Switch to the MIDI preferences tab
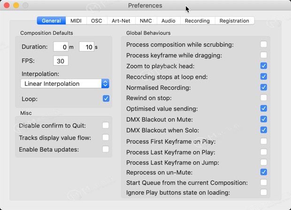The width and height of the screenshot is (291, 210). pos(76,21)
